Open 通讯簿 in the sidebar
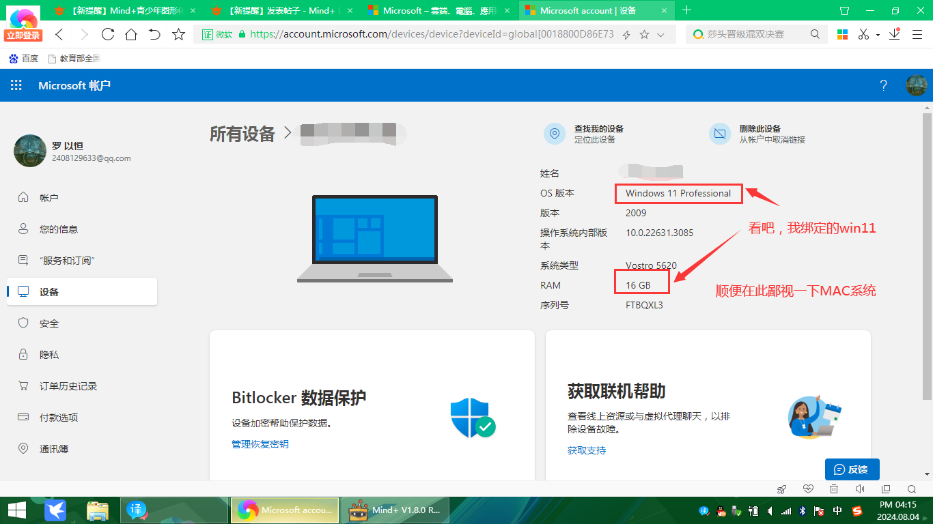This screenshot has height=524, width=933. [x=82, y=449]
